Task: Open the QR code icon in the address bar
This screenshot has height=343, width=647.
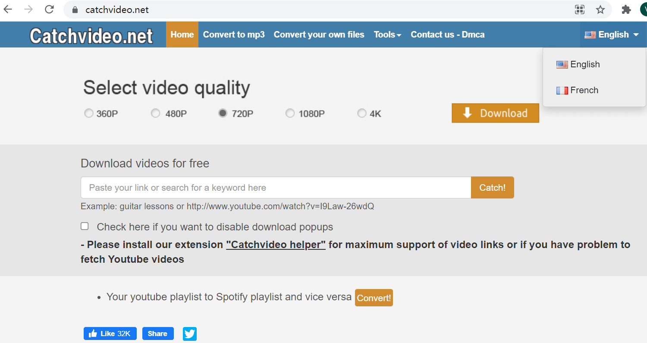Action: tap(580, 9)
